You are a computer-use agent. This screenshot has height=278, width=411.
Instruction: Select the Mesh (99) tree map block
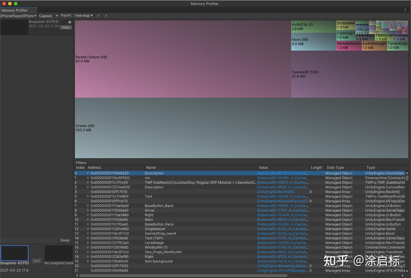pos(314,42)
